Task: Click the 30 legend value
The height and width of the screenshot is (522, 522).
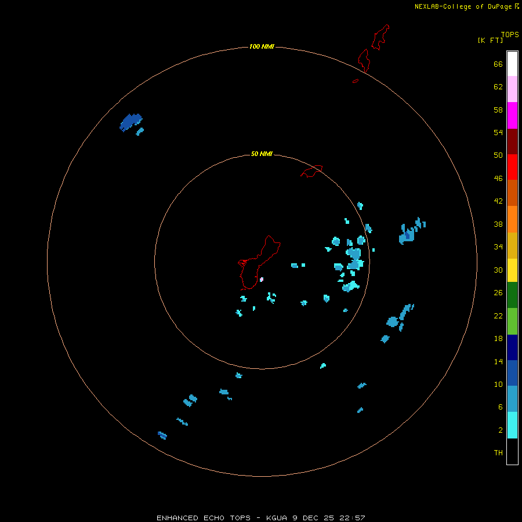Action: click(x=498, y=270)
